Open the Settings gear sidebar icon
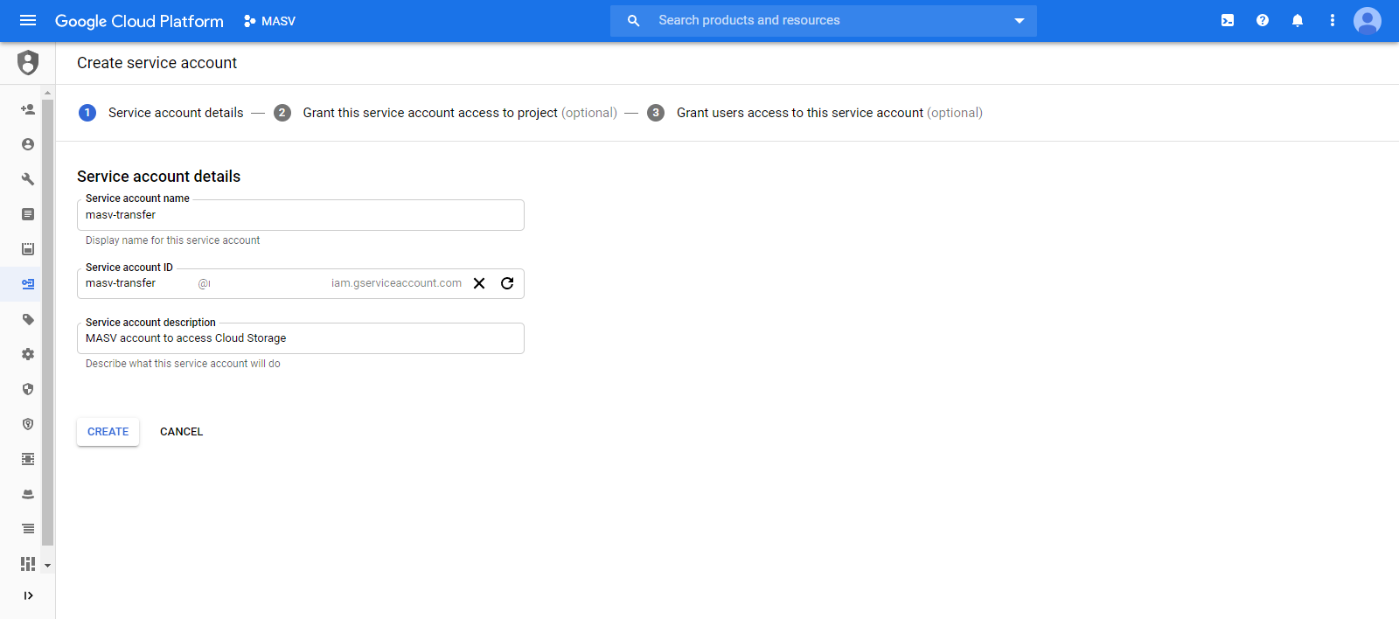This screenshot has height=619, width=1399. (28, 354)
